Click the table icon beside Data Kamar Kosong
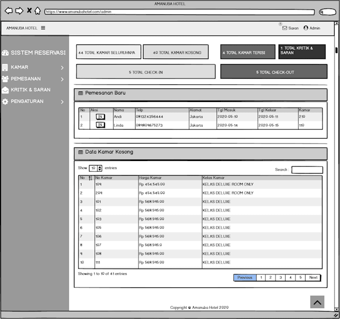Viewport: 340px width, 319px height. point(80,152)
